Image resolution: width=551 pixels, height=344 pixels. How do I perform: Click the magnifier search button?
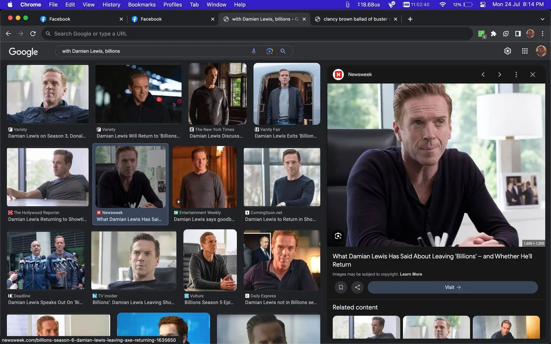tap(283, 51)
